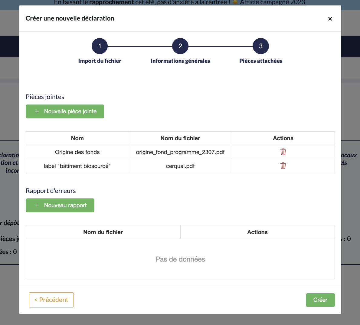The height and width of the screenshot is (325, 360).
Task: Select the label "bâtiment biosourcé" cell
Action: click(x=77, y=166)
